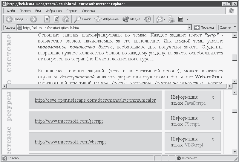Open the Forward history dropdown arrow
This screenshot has height=162, width=239.
pyautogui.click(x=40, y=19)
